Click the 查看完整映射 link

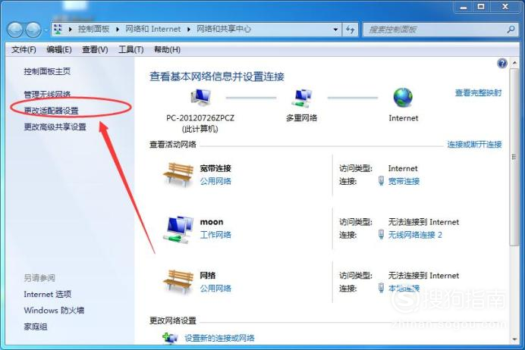(x=478, y=93)
